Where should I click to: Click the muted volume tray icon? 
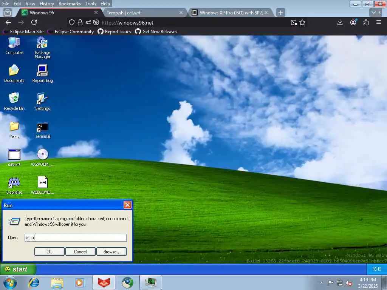tap(349, 283)
